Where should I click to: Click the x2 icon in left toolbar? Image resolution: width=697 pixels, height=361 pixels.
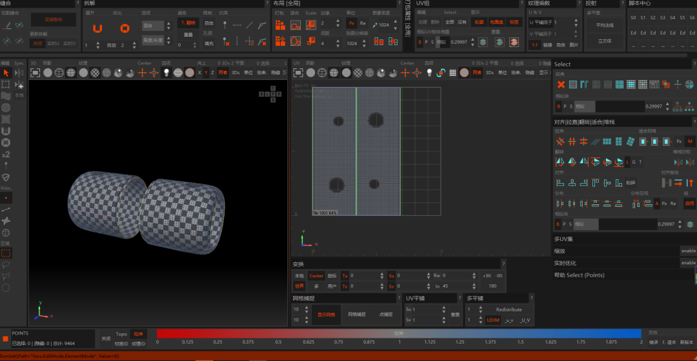click(x=6, y=155)
